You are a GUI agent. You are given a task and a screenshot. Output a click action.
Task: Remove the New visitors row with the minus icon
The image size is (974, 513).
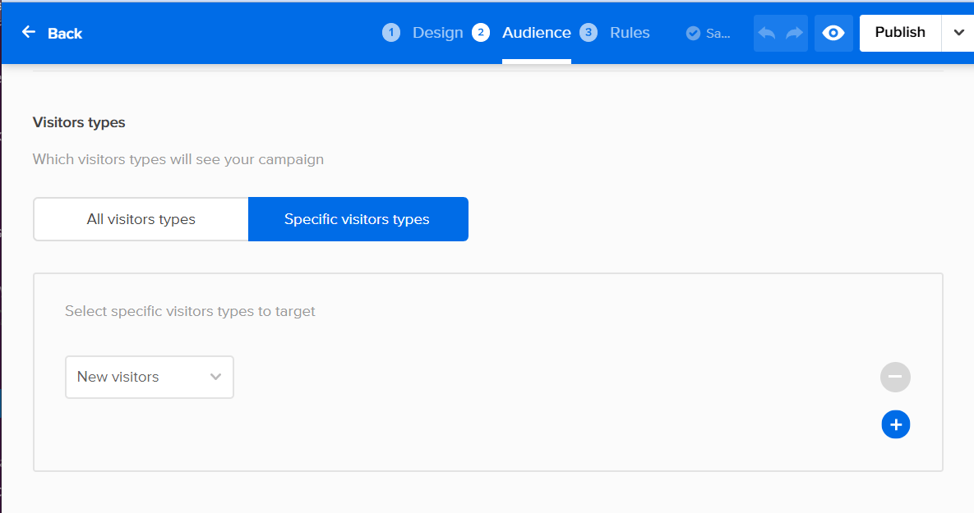[x=895, y=377]
